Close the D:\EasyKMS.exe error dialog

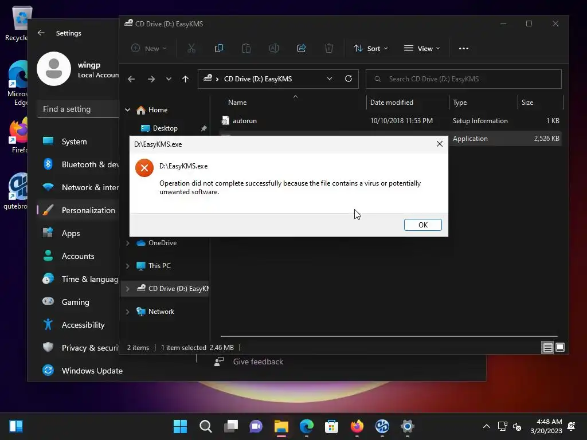click(440, 144)
